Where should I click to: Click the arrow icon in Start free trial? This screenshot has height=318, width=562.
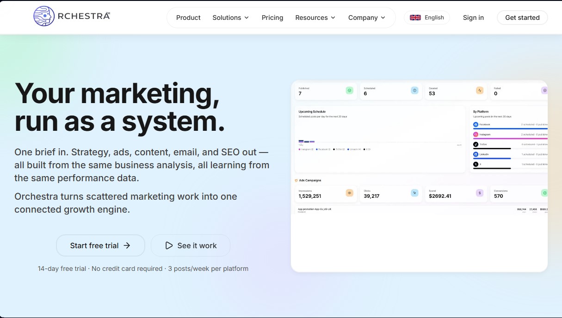127,245
